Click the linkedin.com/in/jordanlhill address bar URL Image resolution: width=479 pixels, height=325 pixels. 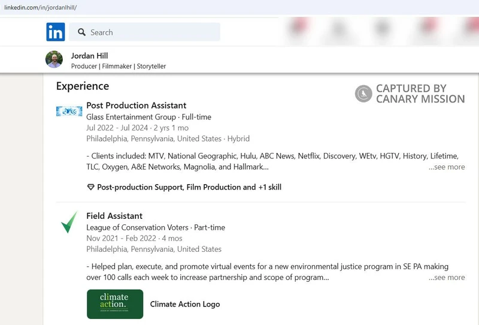pyautogui.click(x=40, y=7)
